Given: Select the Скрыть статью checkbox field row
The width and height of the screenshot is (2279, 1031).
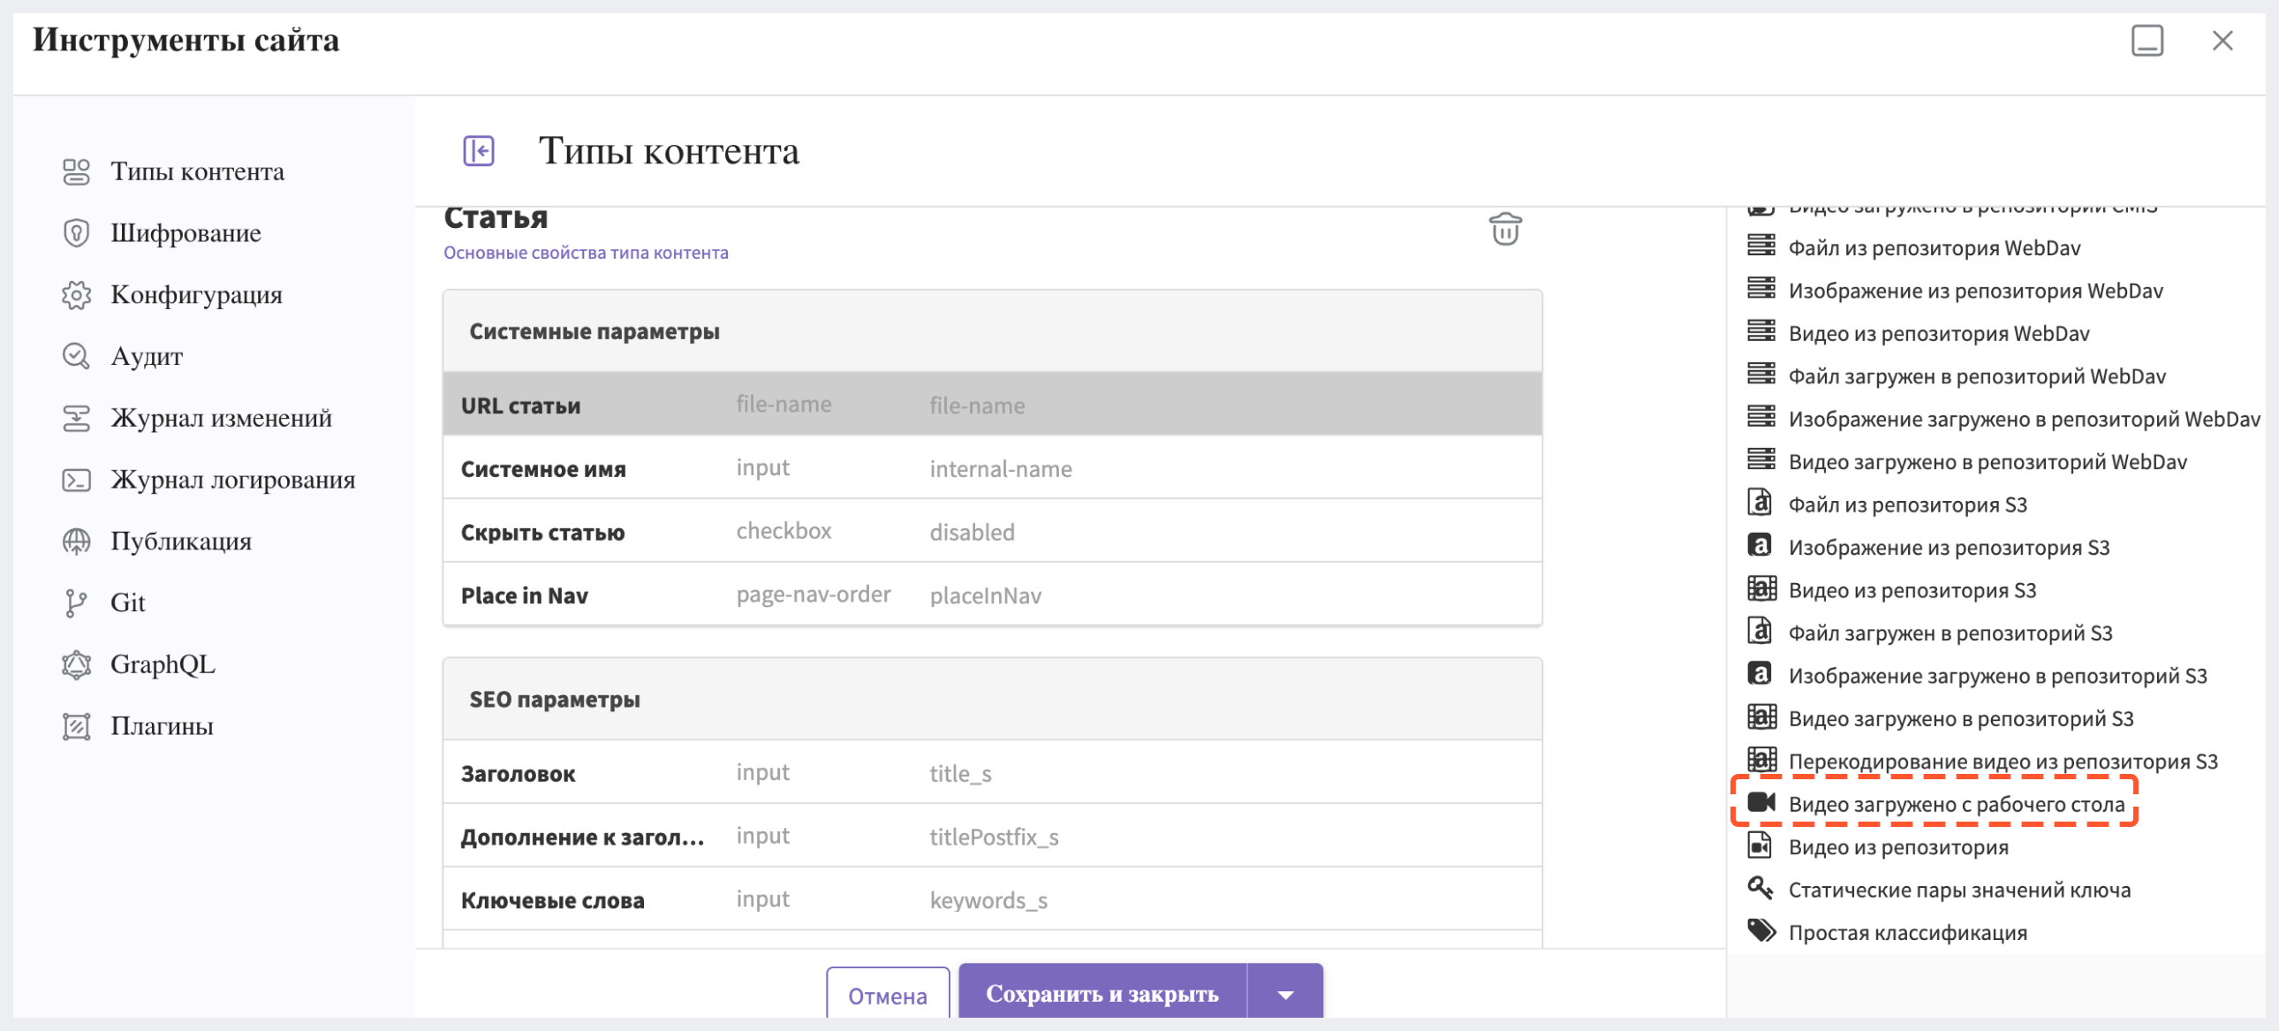Looking at the screenshot, I should click(x=992, y=531).
